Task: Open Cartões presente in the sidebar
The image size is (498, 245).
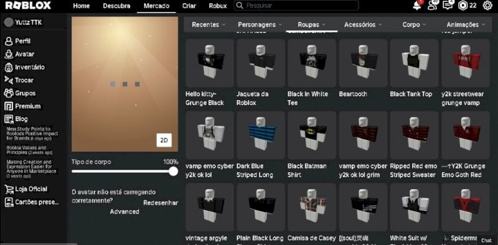Action: point(32,202)
